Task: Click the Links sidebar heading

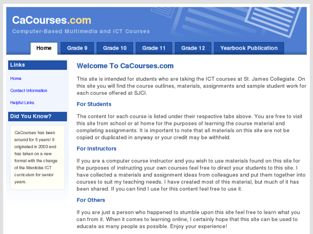Action: (x=37, y=65)
